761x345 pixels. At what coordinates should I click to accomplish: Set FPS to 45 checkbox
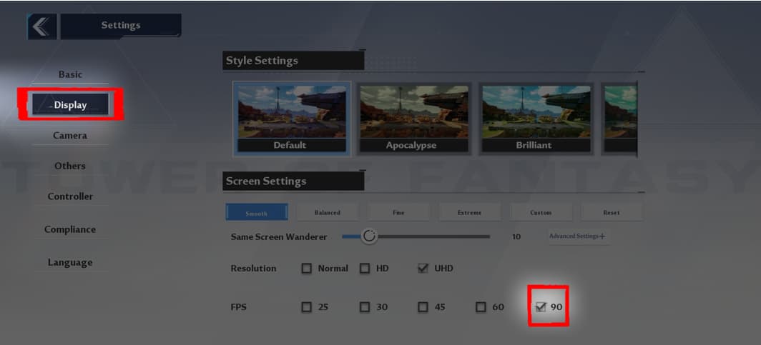coord(423,307)
